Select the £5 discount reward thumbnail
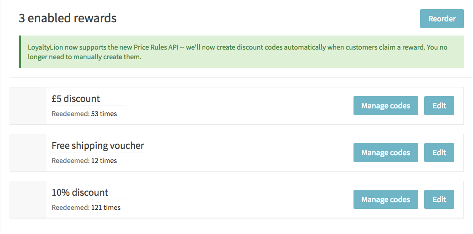The height and width of the screenshot is (234, 473). tap(28, 106)
